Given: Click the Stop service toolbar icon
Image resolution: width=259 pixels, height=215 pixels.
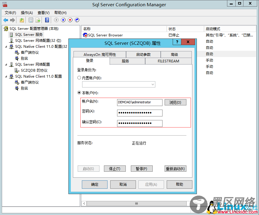Looking at the screenshot, I should pos(70,20).
